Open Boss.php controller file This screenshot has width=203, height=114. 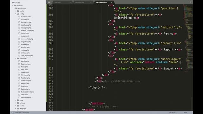pyautogui.click(x=24, y=67)
